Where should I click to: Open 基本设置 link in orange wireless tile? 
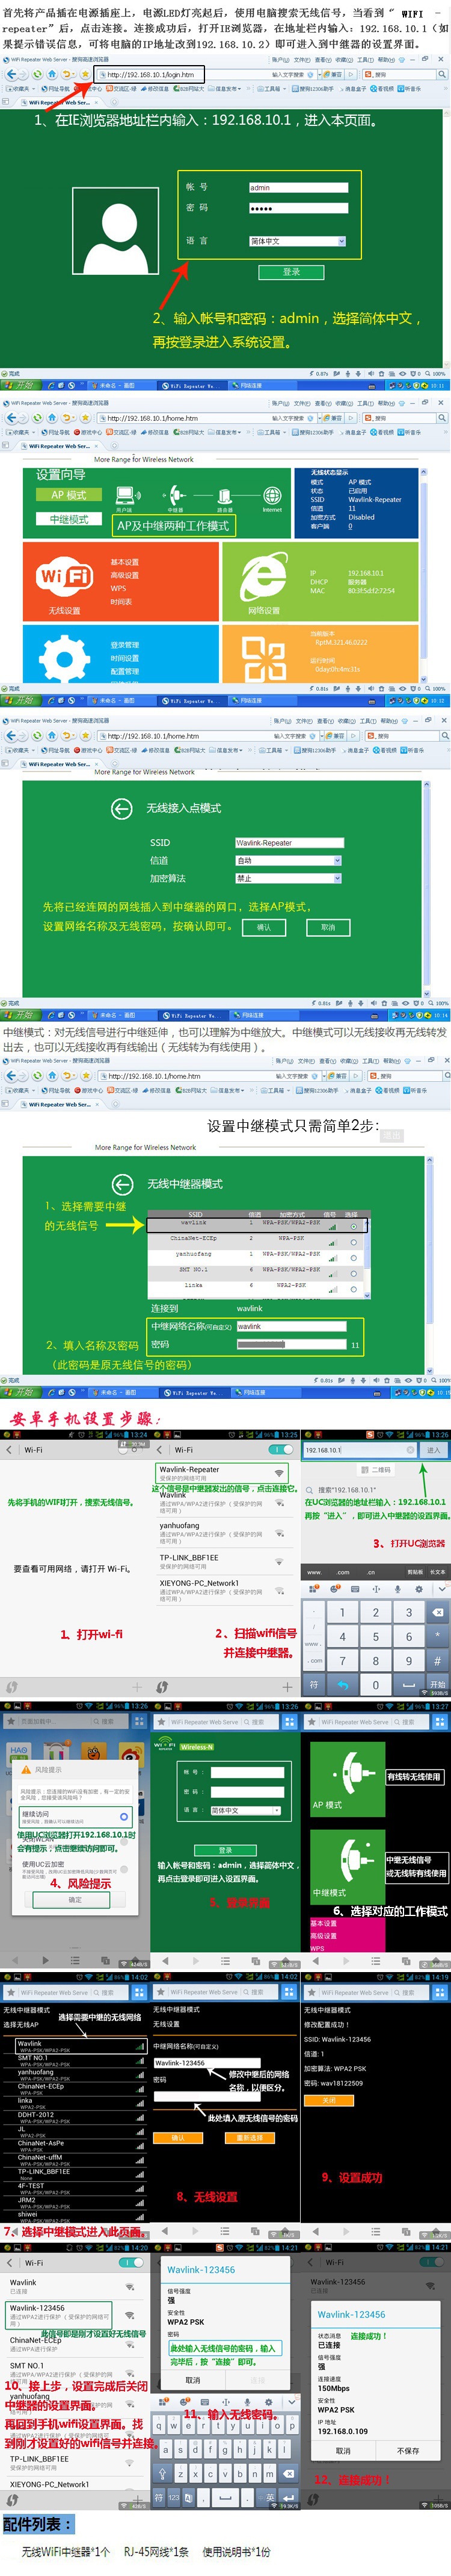point(124,562)
